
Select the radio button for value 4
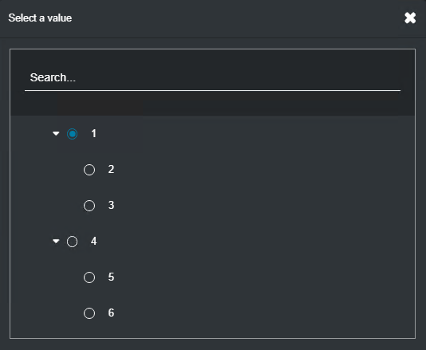[73, 242]
